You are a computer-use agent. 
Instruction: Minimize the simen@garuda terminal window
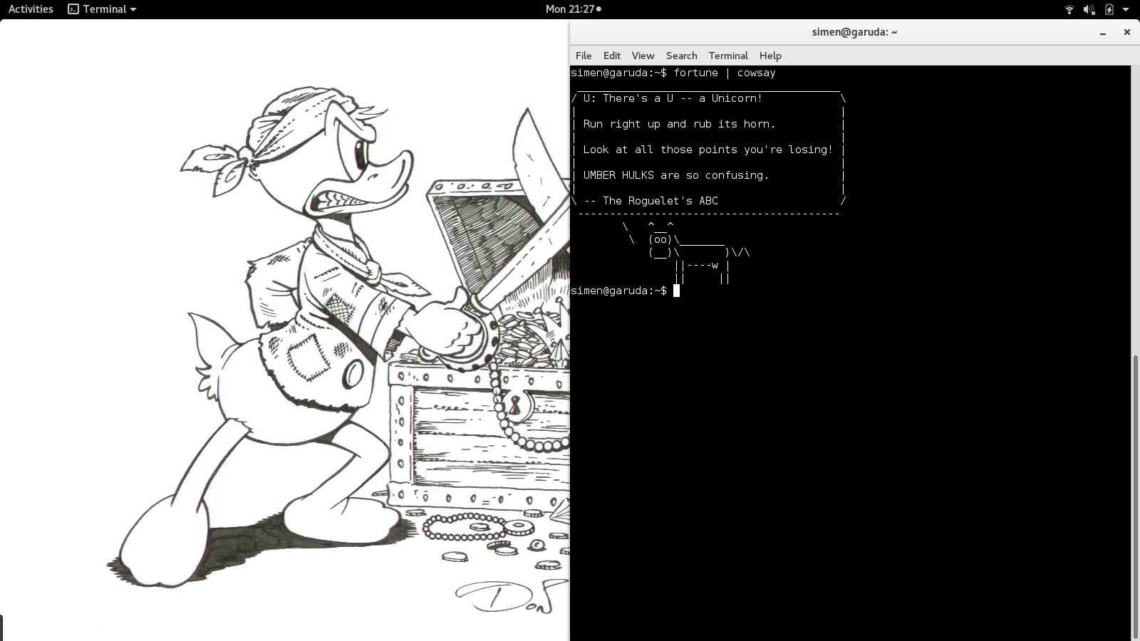tap(1103, 32)
